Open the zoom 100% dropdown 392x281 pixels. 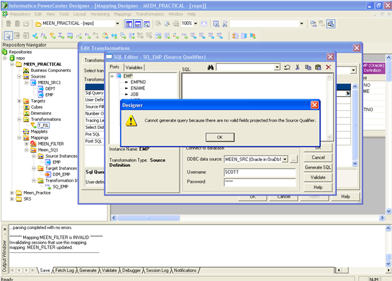196,24
